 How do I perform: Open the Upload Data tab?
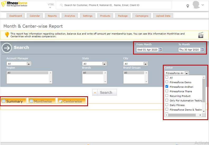point(163,16)
